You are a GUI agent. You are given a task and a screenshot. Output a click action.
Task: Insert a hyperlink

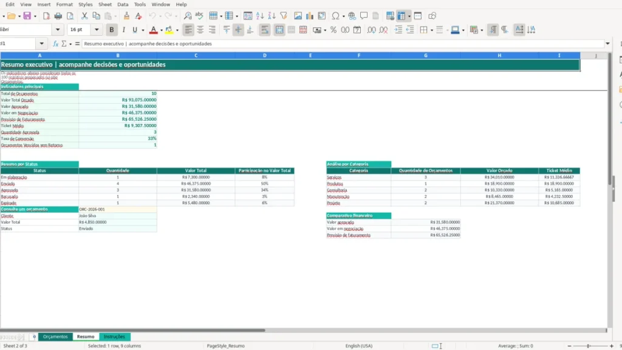[352, 16]
